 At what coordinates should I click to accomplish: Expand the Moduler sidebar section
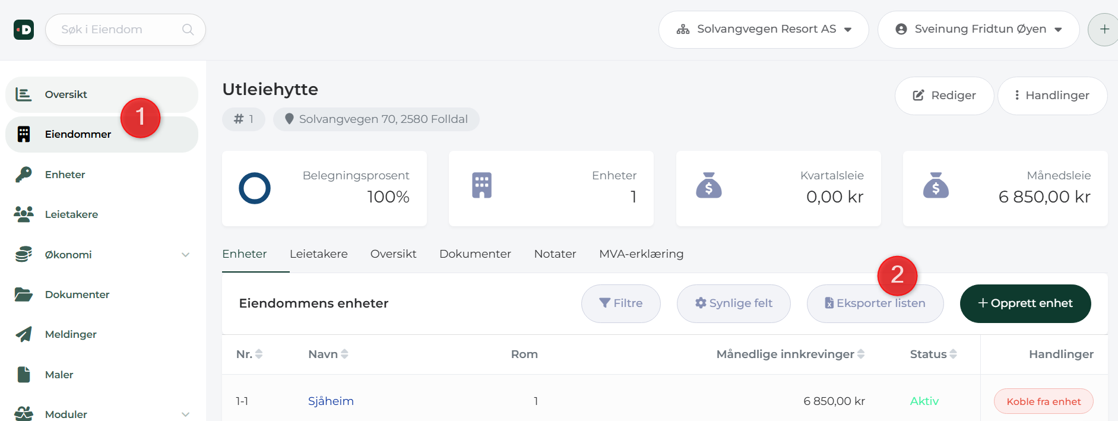click(x=102, y=414)
